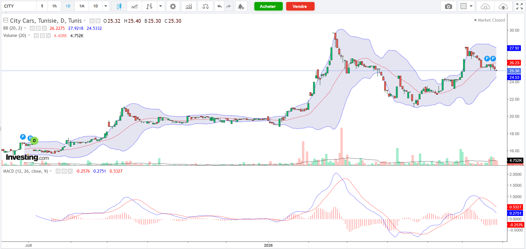
Task: Select the candlestick chart style icon
Action: 119,6
